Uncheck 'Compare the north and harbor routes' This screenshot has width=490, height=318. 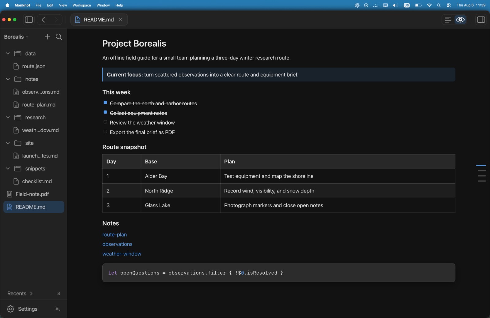click(105, 103)
